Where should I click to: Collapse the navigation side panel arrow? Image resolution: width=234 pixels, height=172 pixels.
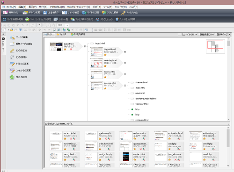3,34
